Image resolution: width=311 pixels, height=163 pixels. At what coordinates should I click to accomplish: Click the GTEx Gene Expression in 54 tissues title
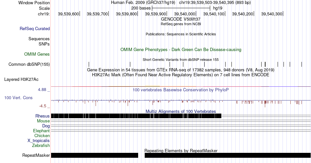pos(181,70)
